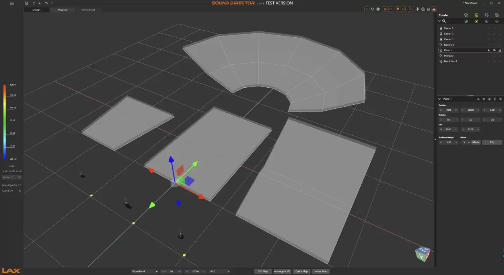Screen dimensions: 504x275
Task: Switch to the Design tab
Action: (x=36, y=10)
